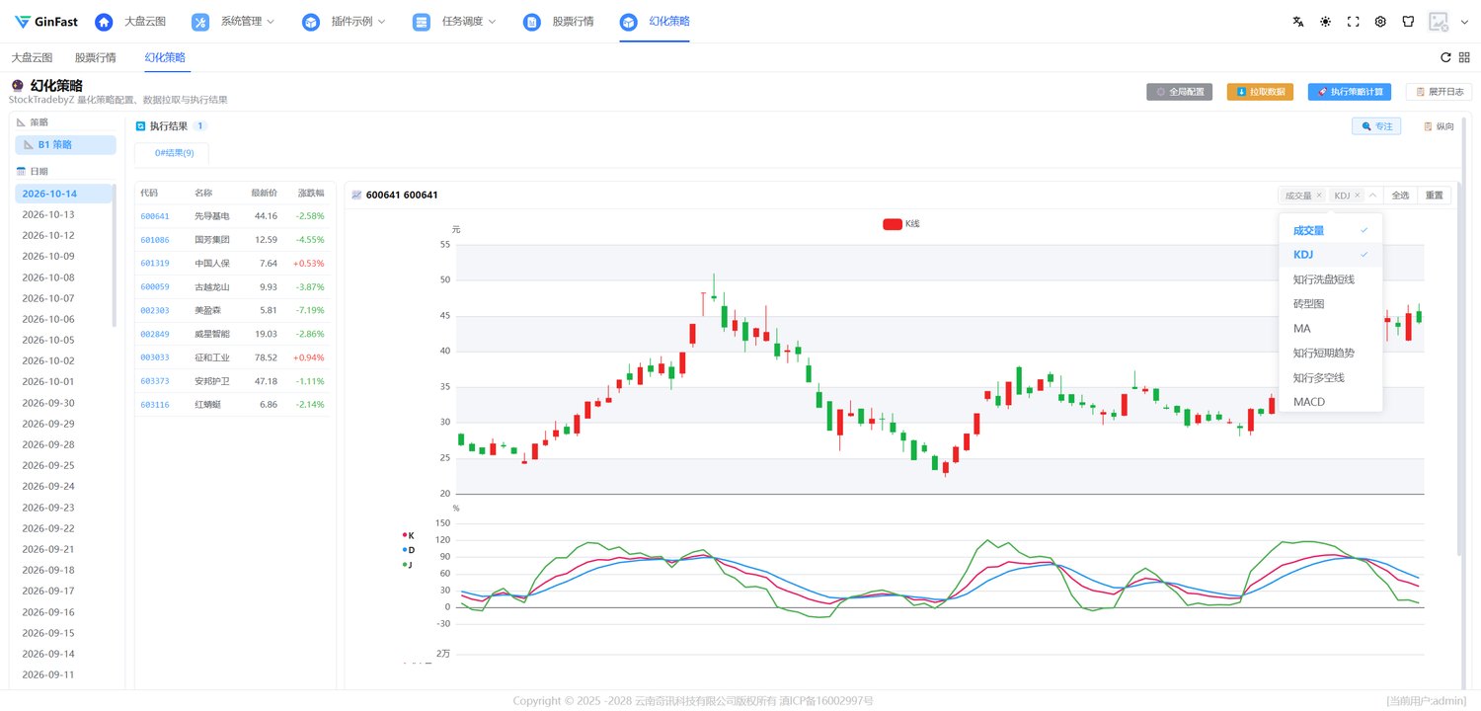Toggle light/dark theme with the sun icon
Image resolution: width=1481 pixels, height=711 pixels.
point(1325,22)
